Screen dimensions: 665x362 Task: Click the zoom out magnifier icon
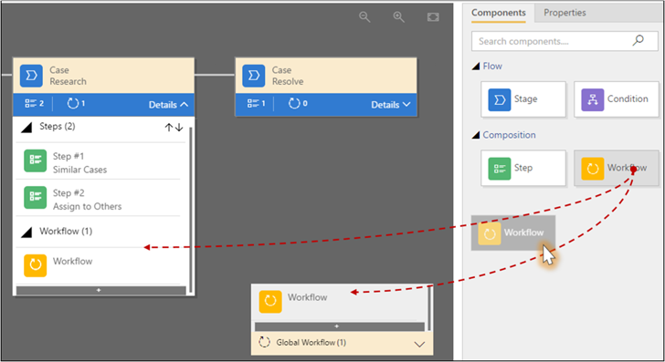pyautogui.click(x=364, y=17)
